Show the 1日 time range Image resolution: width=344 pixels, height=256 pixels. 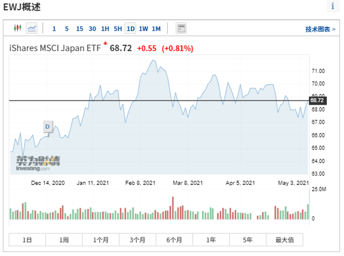(27, 240)
